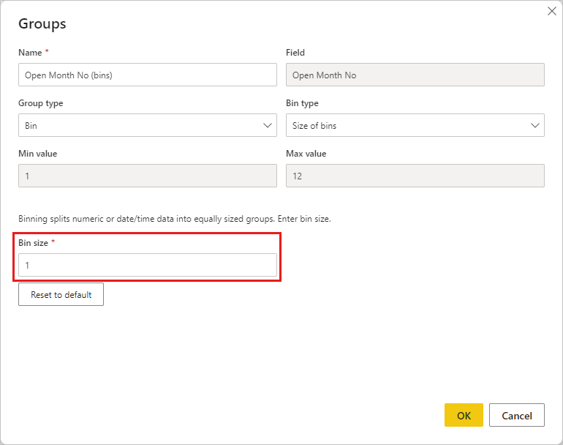563x445 pixels.
Task: Open the Bin type combo box
Action: tap(407, 125)
